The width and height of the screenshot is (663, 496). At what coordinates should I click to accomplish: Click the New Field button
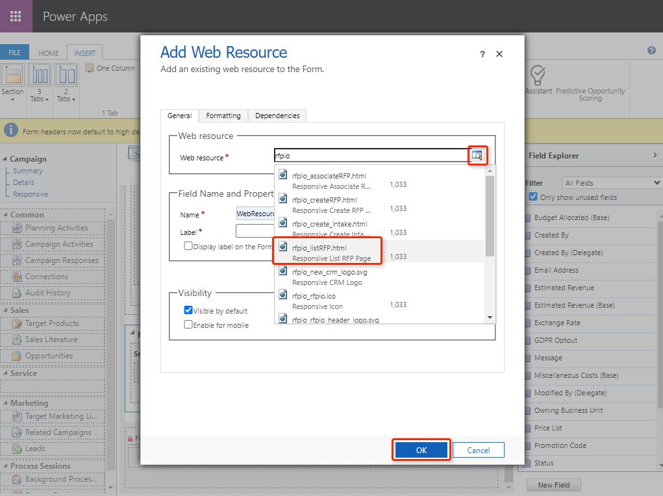[x=554, y=484]
